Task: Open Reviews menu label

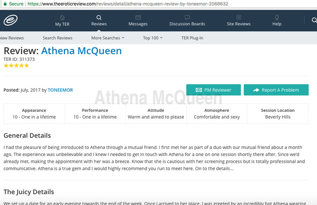Action: click(99, 24)
